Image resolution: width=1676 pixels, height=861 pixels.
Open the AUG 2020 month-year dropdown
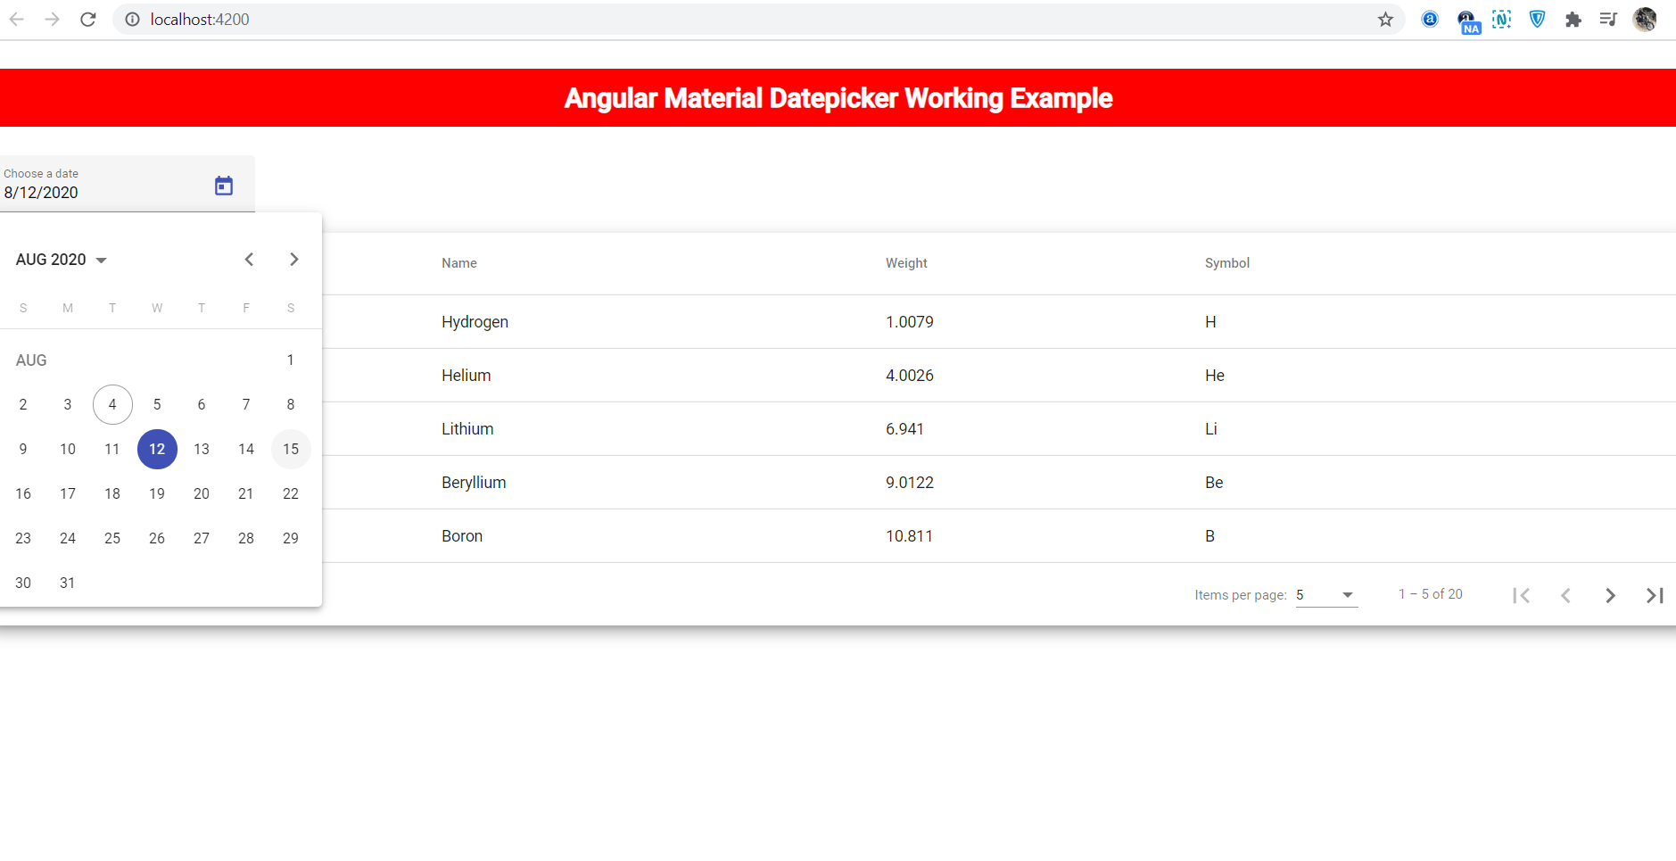click(61, 259)
